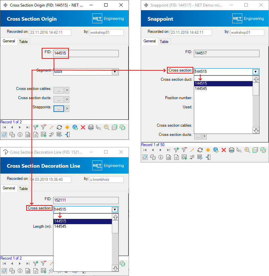
Task: Switch to Table tab in Cross Section Origin
Action: pyautogui.click(x=23, y=42)
